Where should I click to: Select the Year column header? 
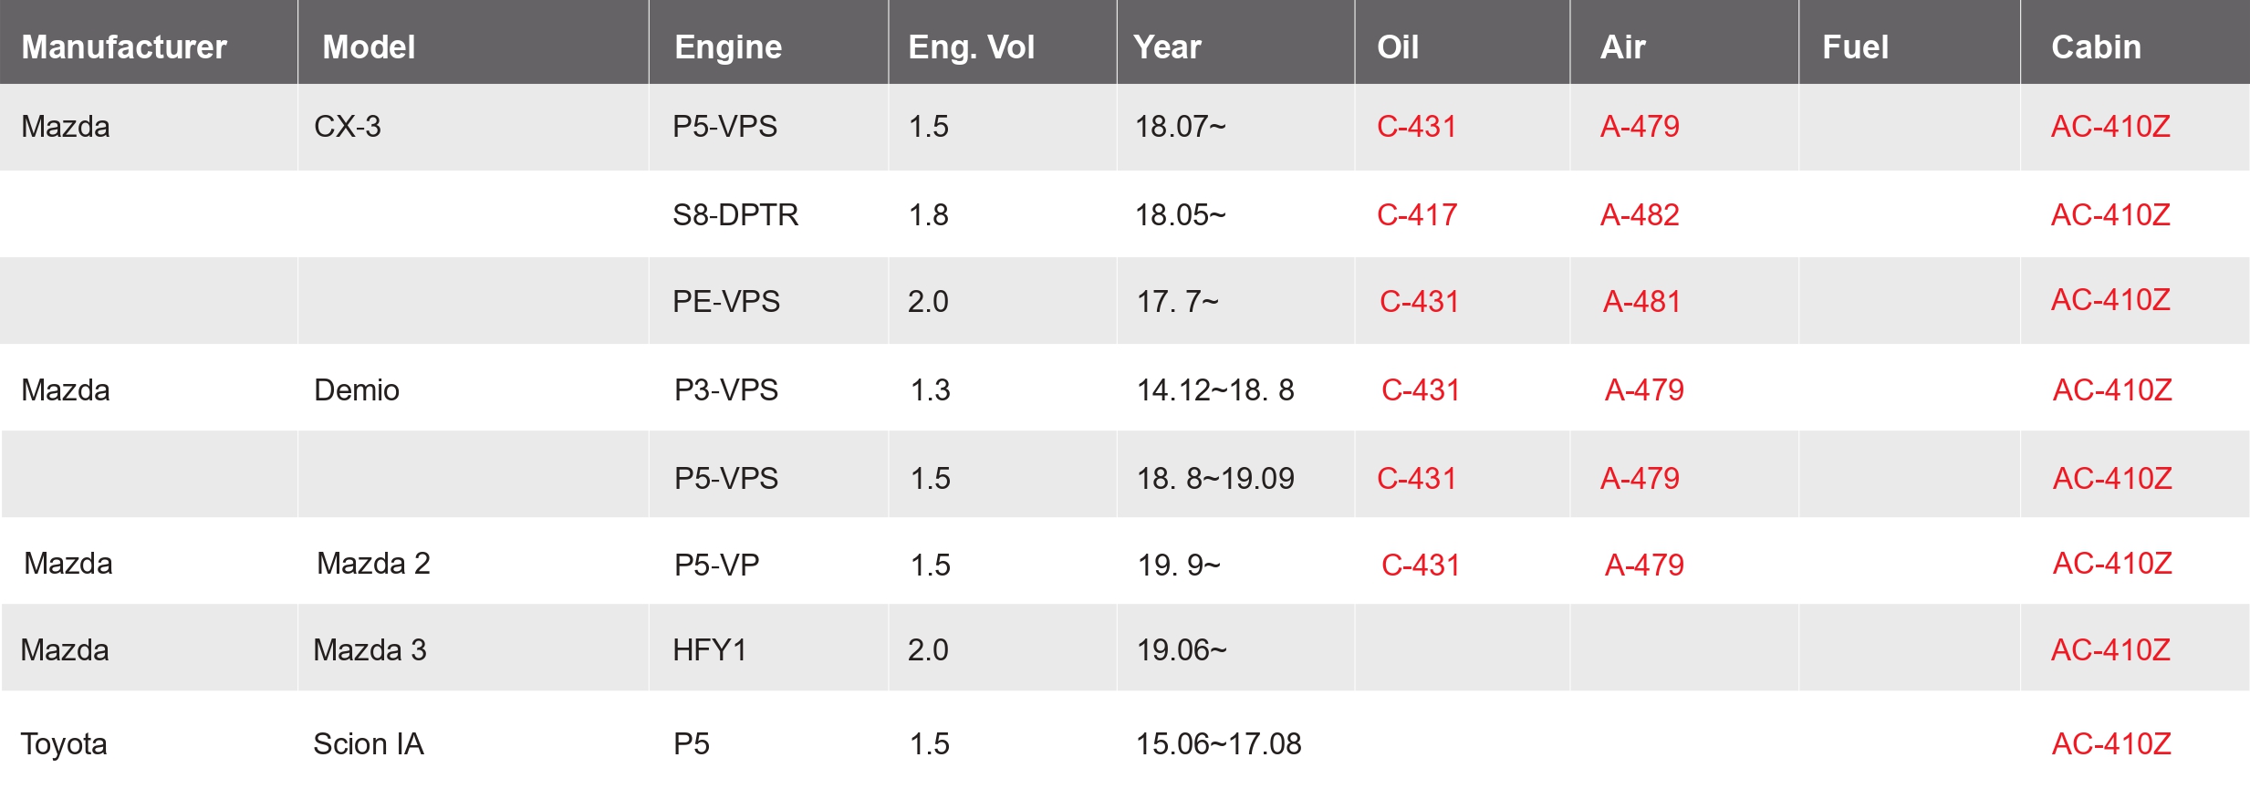tap(1167, 47)
